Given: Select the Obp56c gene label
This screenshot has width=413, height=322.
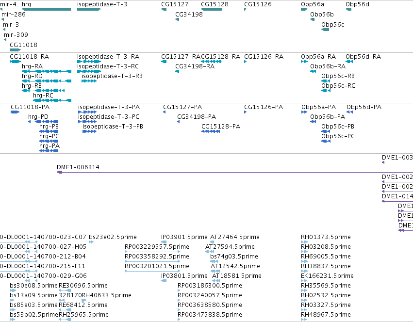Looking at the screenshot, I should 332,24.
